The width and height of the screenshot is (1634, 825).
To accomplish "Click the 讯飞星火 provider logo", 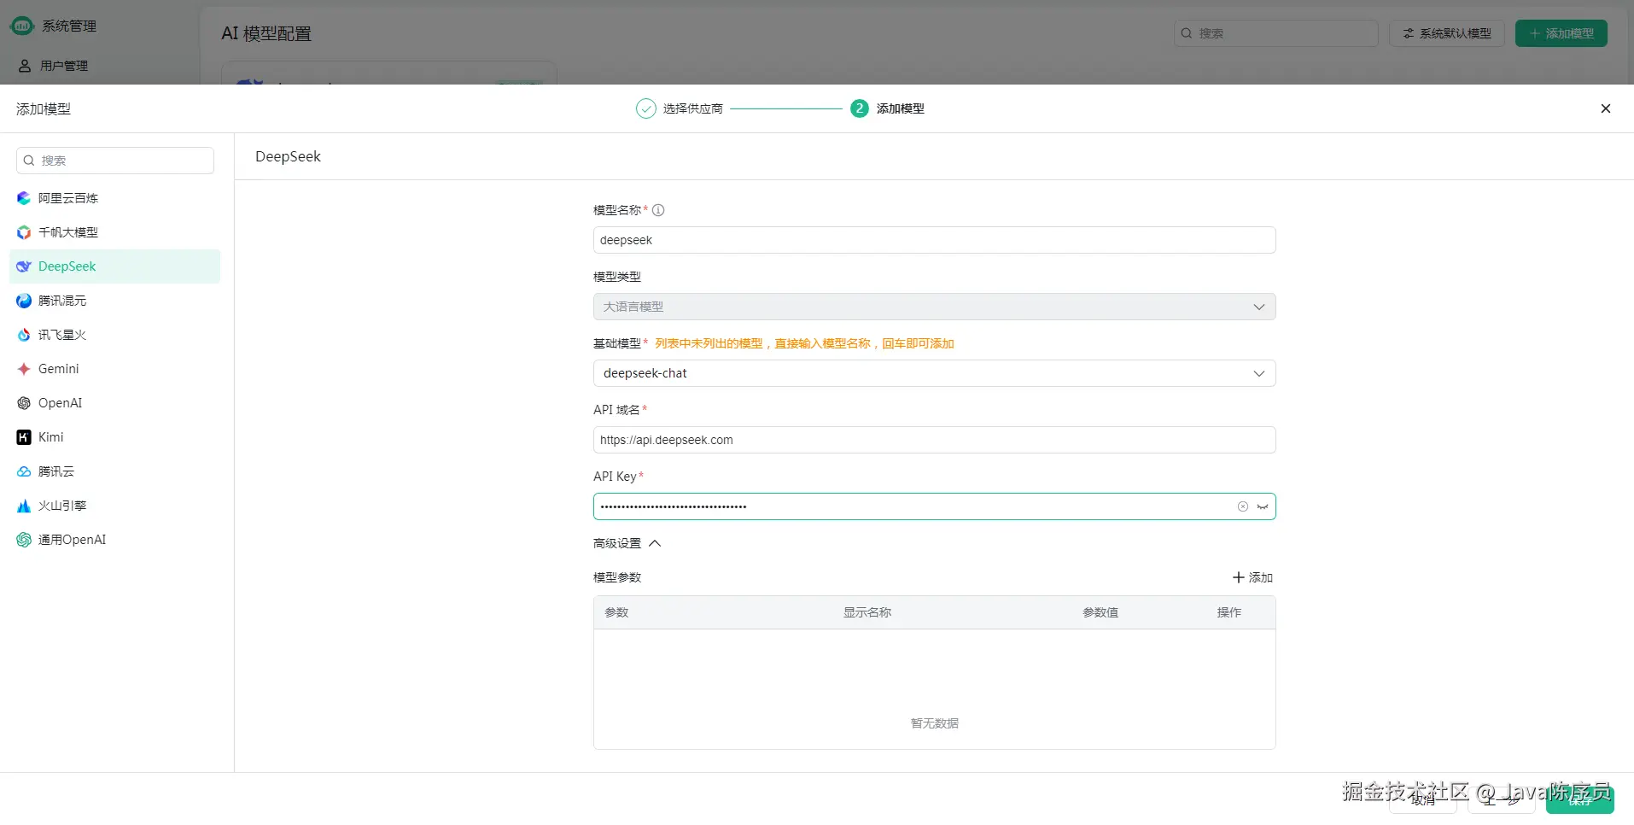I will point(24,335).
